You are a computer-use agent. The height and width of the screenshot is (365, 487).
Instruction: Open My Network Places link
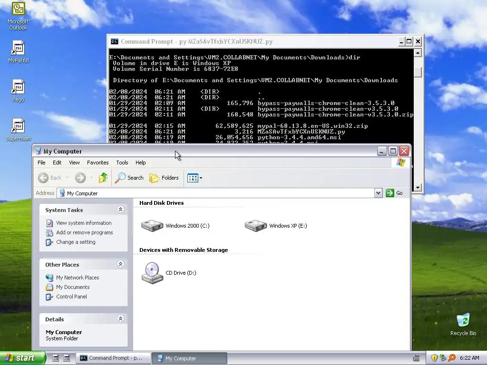(78, 278)
